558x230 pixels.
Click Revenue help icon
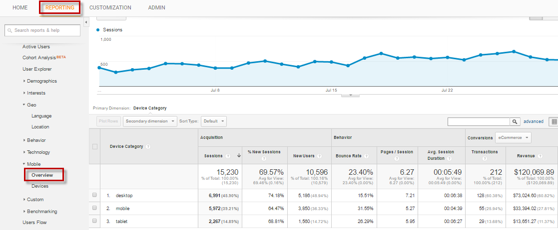click(540, 156)
